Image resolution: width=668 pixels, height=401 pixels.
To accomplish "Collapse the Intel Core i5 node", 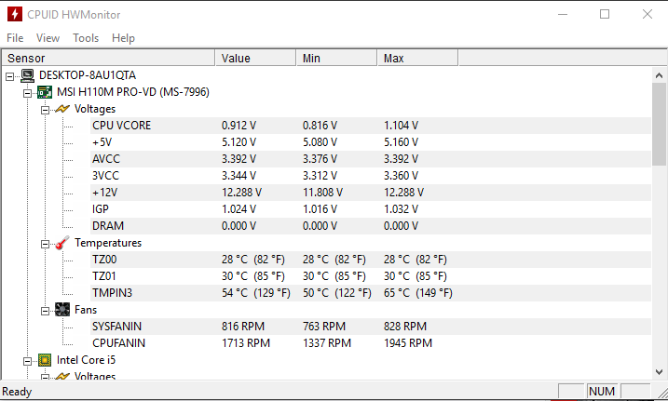I will pyautogui.click(x=27, y=360).
